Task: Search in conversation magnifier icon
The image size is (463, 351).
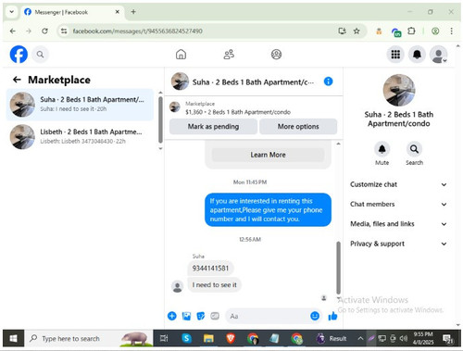Action: click(414, 149)
